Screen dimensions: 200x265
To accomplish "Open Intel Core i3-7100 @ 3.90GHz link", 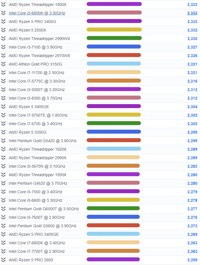I will coord(36,47).
